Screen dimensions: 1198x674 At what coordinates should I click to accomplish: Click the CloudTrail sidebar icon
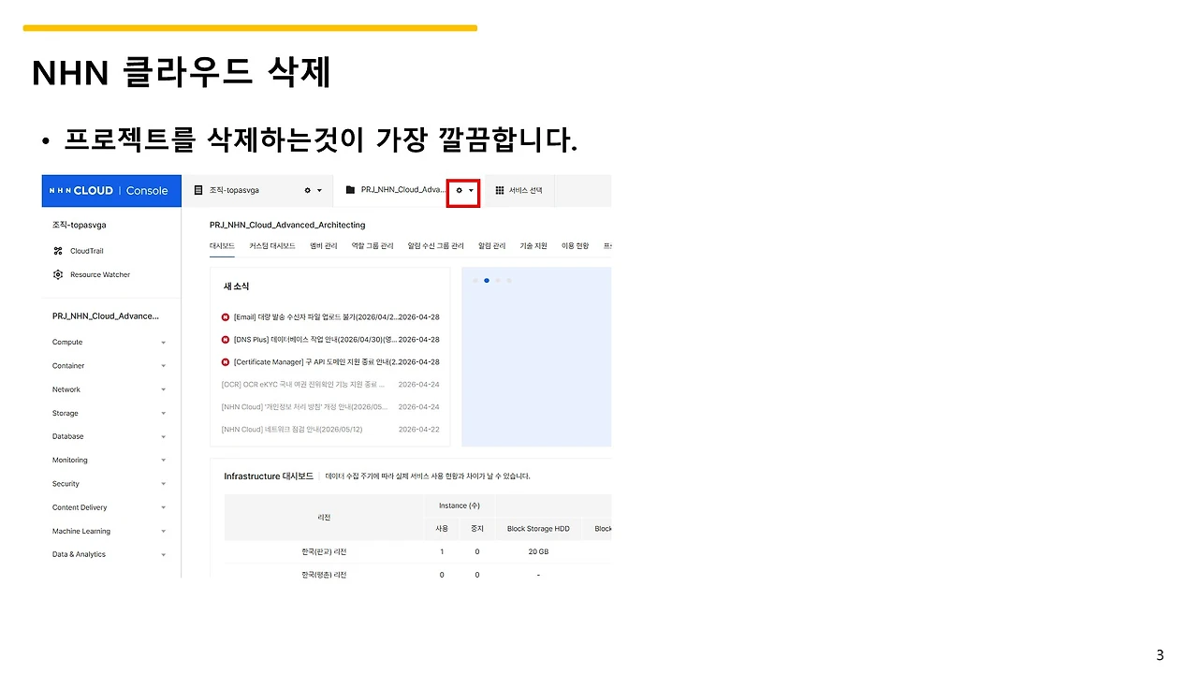[x=58, y=251]
